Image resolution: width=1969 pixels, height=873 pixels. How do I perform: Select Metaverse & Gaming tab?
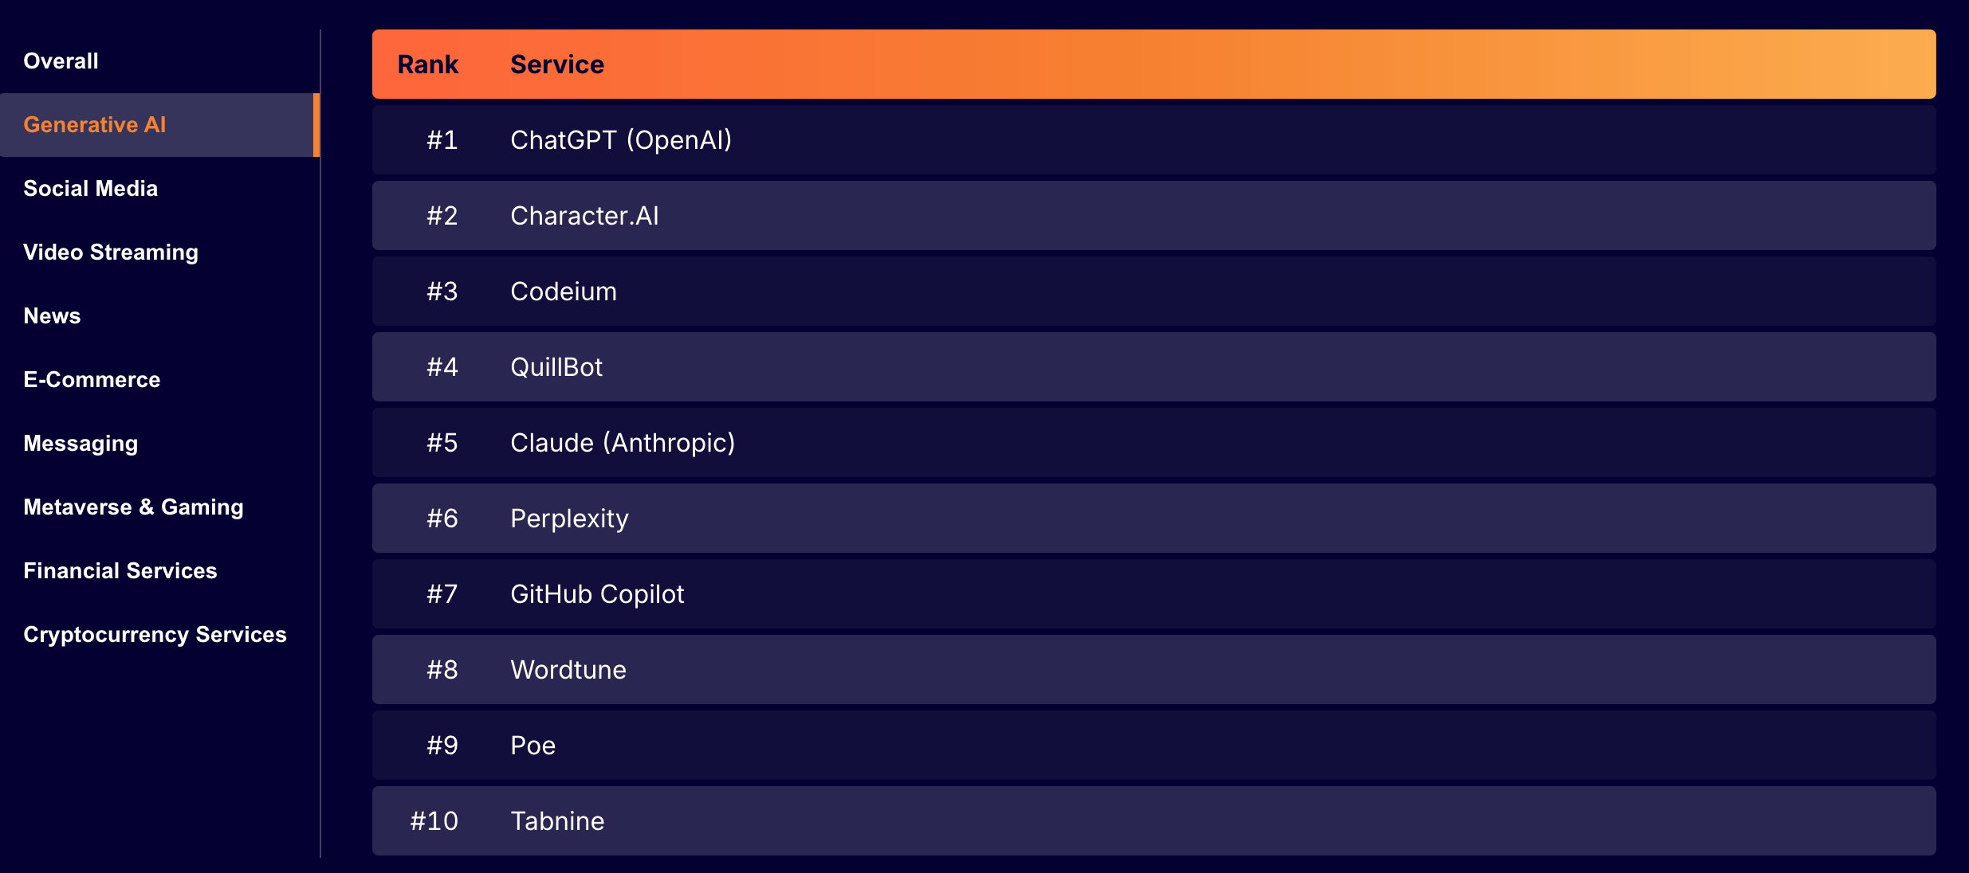pyautogui.click(x=133, y=507)
